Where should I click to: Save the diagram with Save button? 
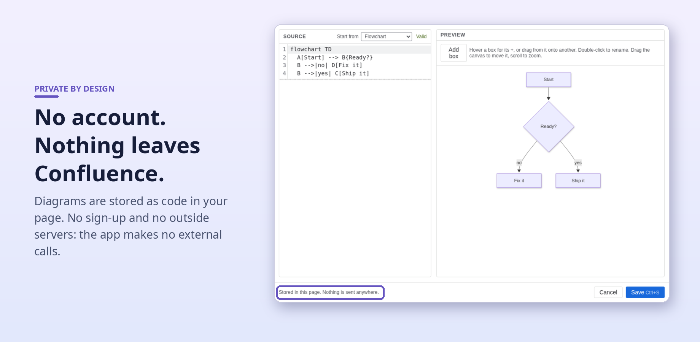pos(645,292)
